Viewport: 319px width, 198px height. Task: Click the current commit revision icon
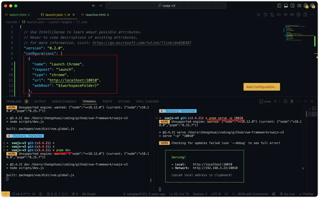[x=285, y=15]
